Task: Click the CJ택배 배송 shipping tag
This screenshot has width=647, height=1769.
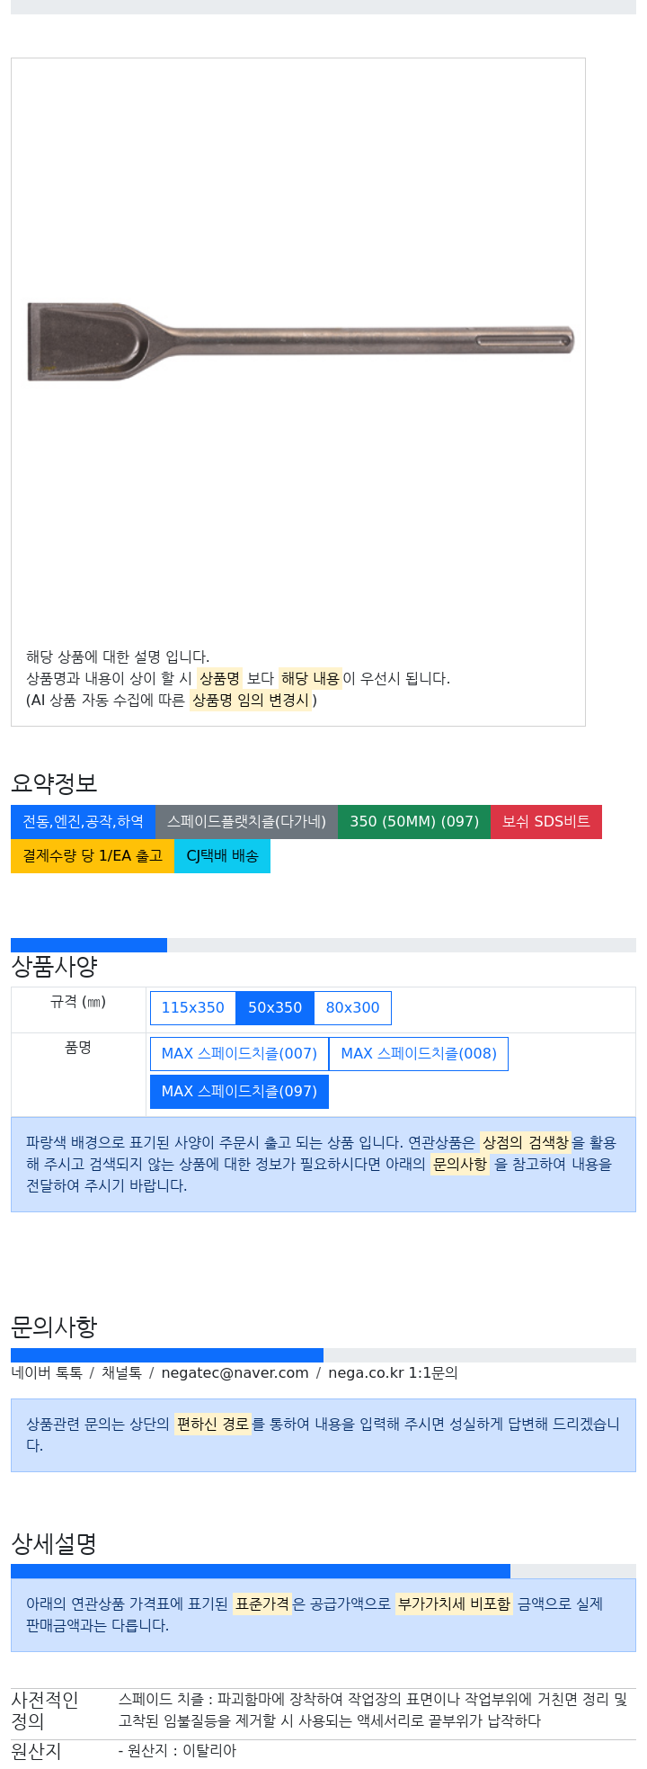Action: click(222, 855)
